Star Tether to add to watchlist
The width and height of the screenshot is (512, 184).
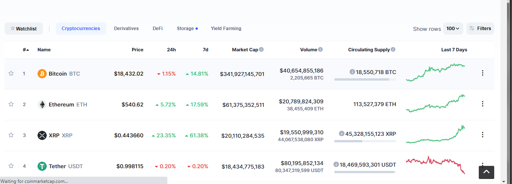(x=11, y=166)
